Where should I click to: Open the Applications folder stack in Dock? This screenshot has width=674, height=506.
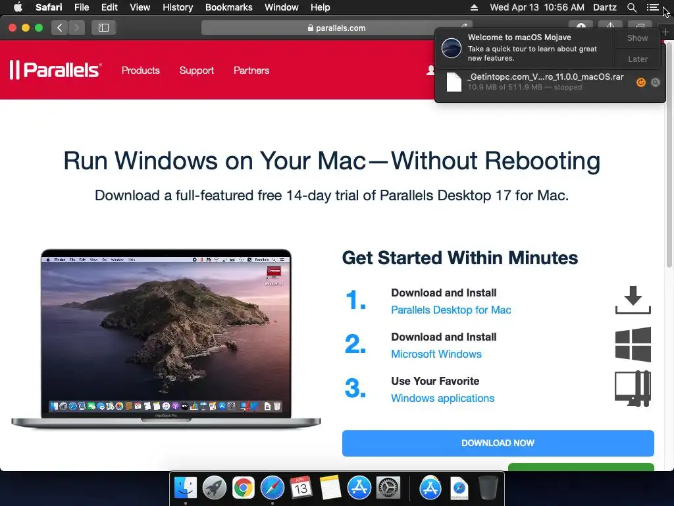tap(430, 488)
